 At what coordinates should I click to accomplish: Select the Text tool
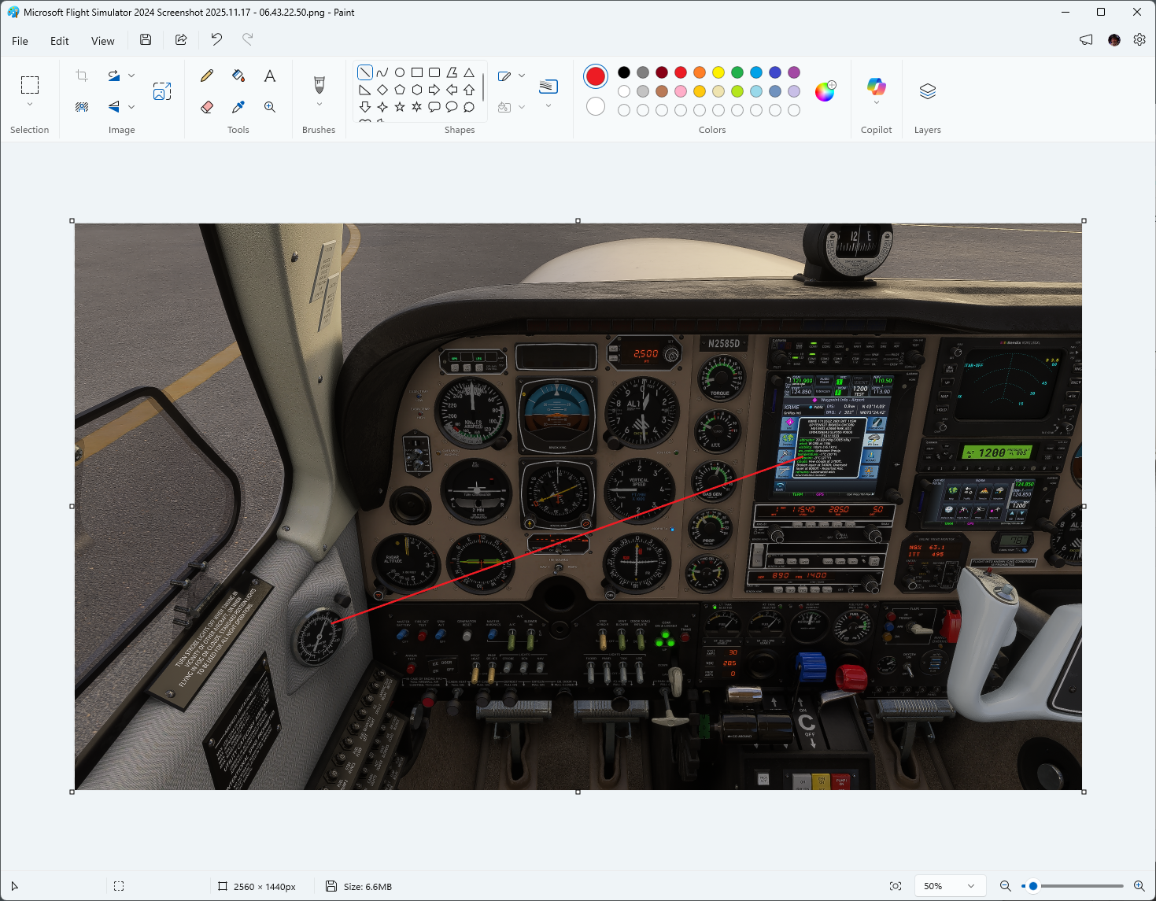269,76
